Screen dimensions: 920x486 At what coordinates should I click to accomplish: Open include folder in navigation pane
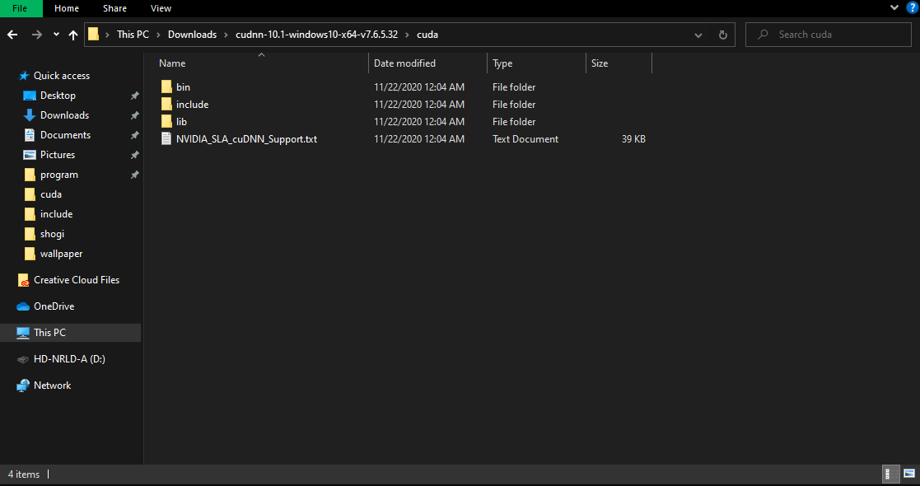point(56,214)
